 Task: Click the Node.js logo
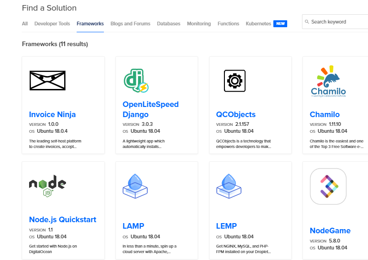tap(48, 186)
